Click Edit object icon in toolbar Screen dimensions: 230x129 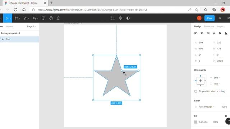tap(112, 18)
